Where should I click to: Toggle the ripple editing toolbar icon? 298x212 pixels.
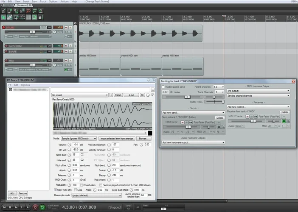pyautogui.click(x=16, y=17)
